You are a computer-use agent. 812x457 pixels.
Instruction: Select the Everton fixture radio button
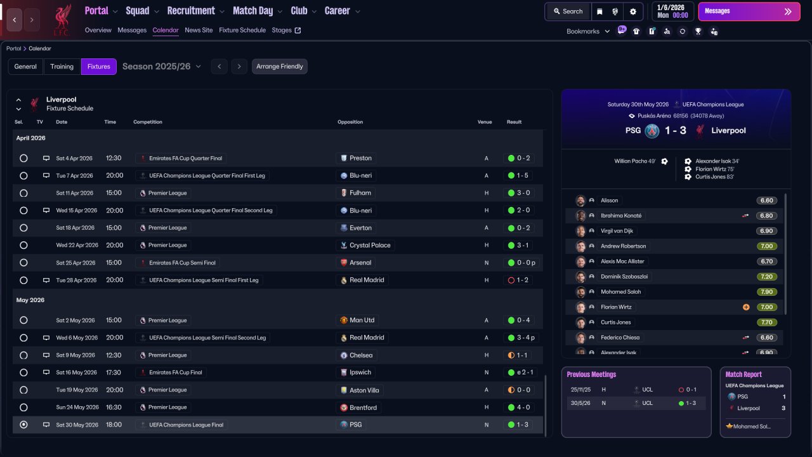click(23, 228)
